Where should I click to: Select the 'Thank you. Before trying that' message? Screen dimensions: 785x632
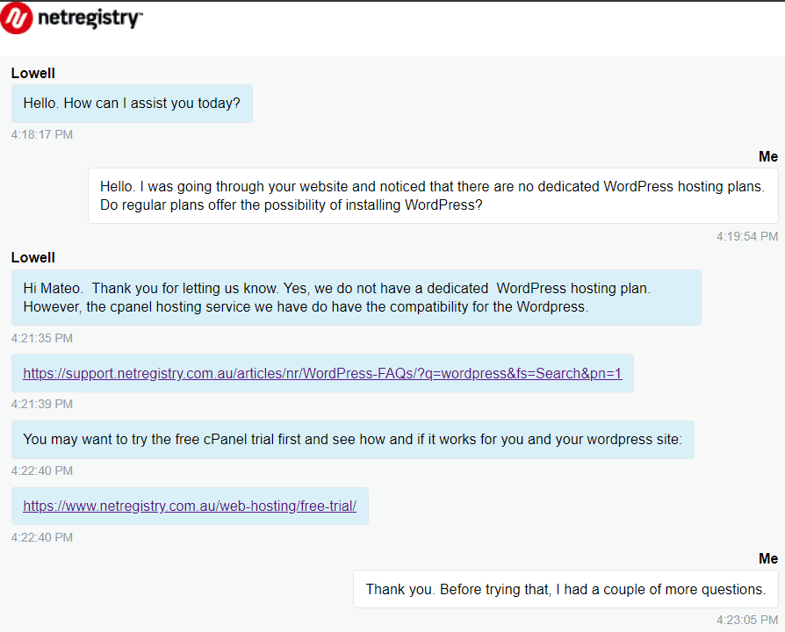[x=565, y=589]
